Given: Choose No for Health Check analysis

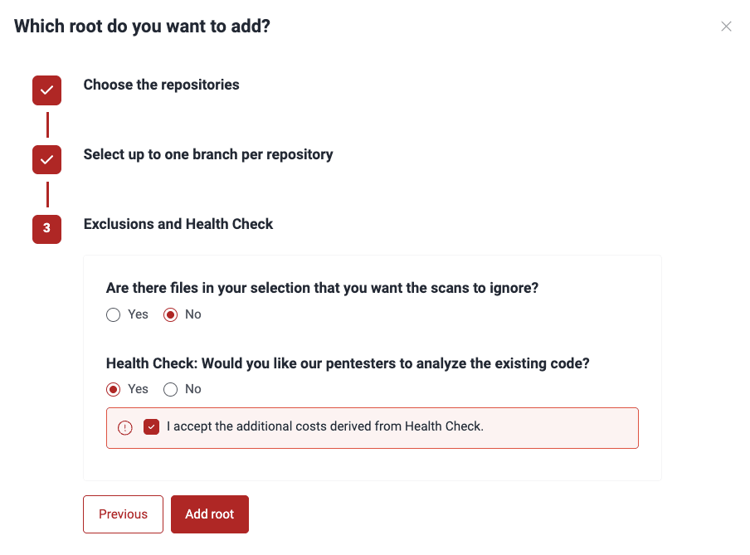Looking at the screenshot, I should pos(171,389).
